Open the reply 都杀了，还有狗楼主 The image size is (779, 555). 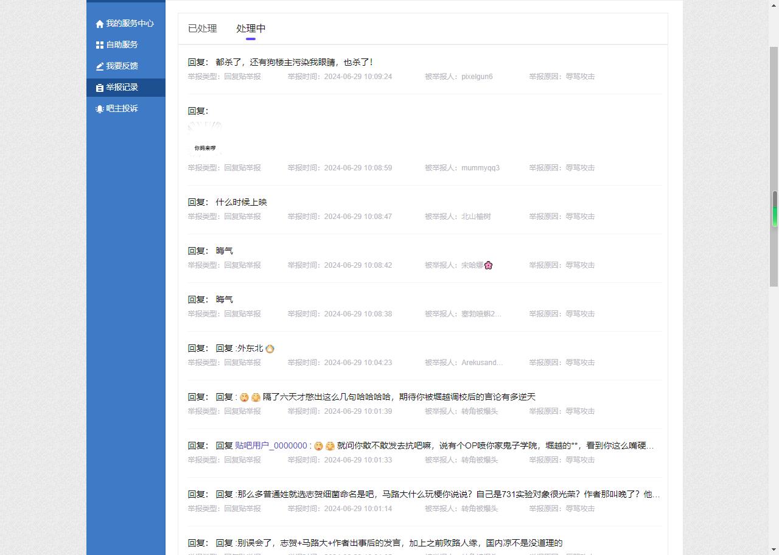pos(294,62)
